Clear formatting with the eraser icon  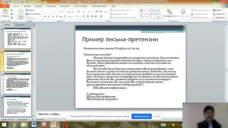[x=78, y=12]
